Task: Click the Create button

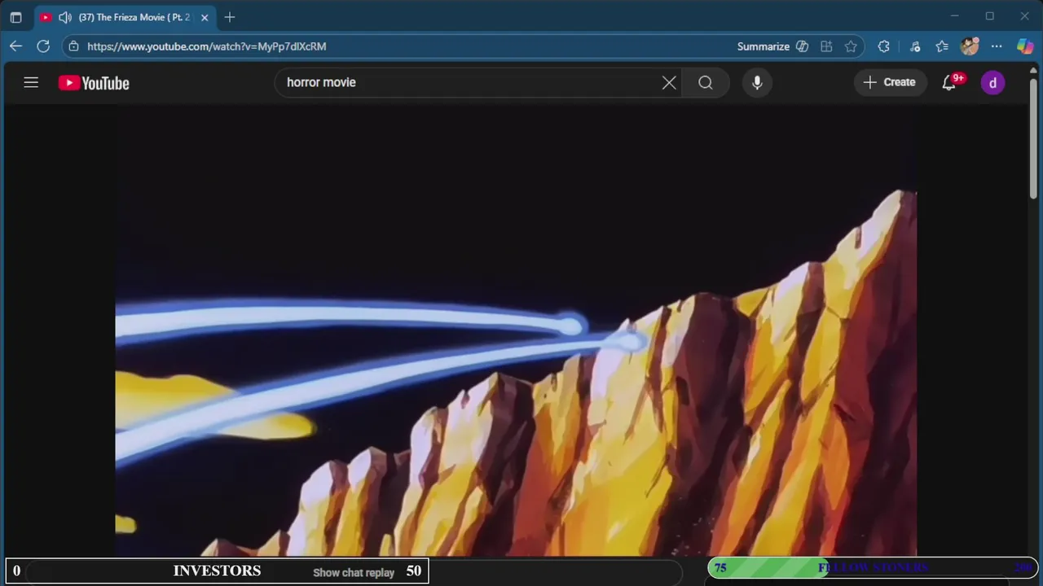Action: 890,82
